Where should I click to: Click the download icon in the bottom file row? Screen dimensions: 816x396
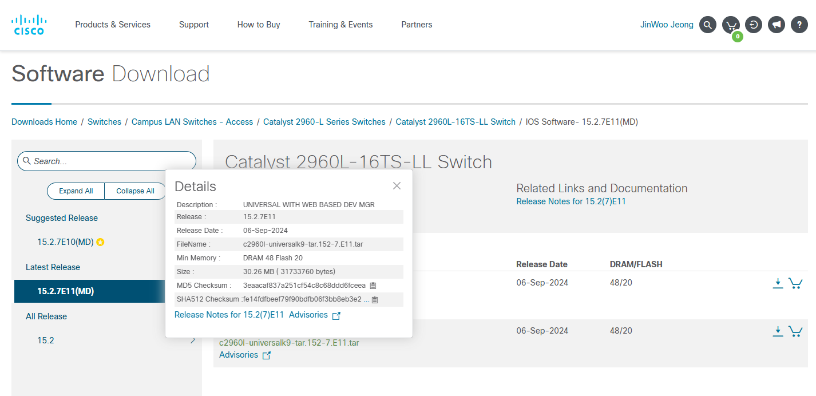(x=778, y=331)
